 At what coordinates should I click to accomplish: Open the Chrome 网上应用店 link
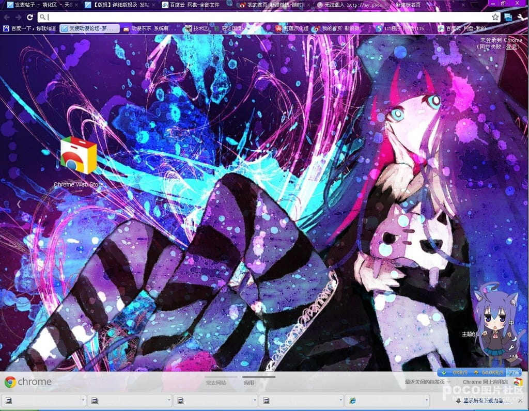click(486, 382)
